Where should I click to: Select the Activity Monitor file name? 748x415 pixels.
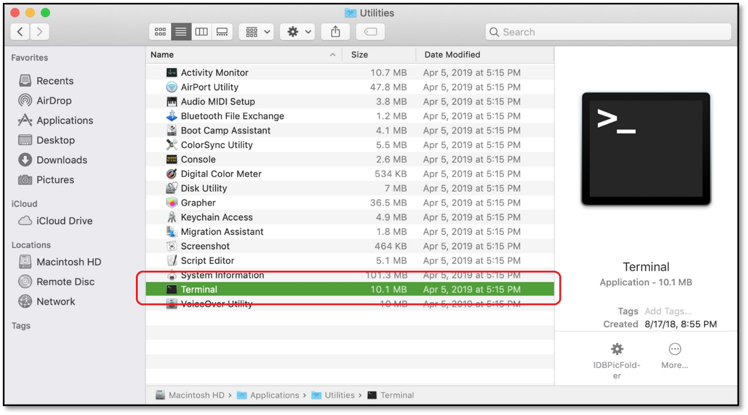214,73
